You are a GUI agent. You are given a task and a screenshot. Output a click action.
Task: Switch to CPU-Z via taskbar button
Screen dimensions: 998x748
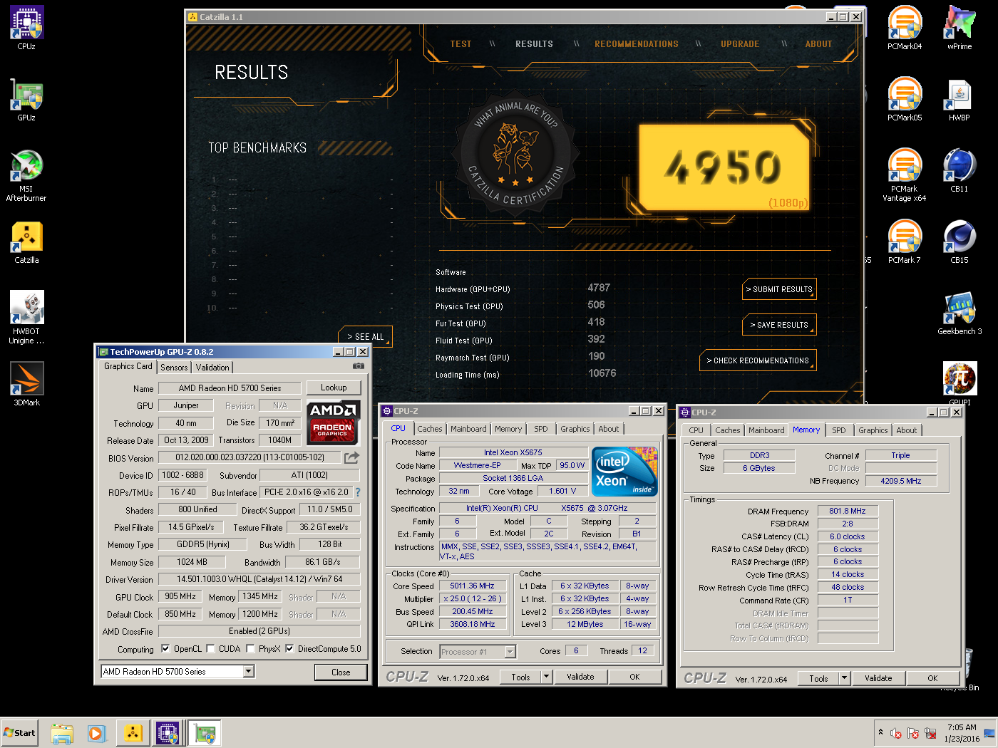168,733
